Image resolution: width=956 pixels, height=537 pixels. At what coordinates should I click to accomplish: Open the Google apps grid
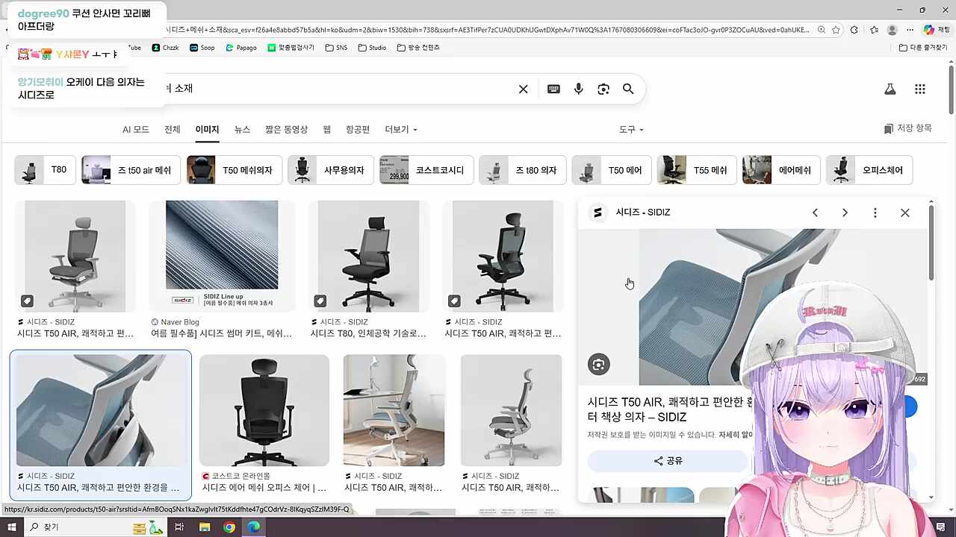click(920, 88)
